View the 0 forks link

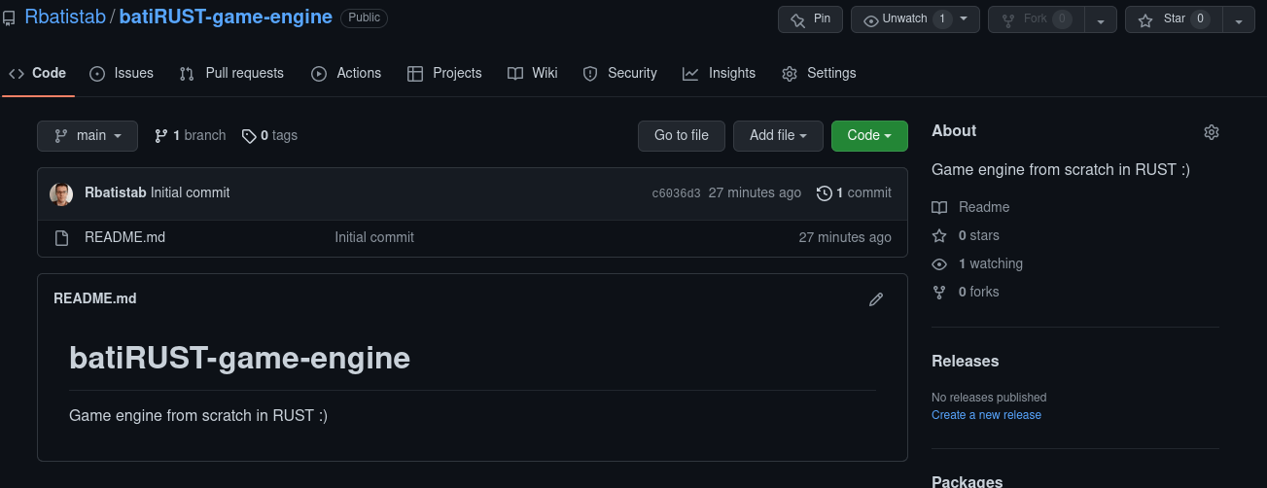click(966, 292)
